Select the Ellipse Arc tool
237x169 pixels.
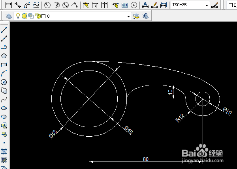tap(4, 117)
